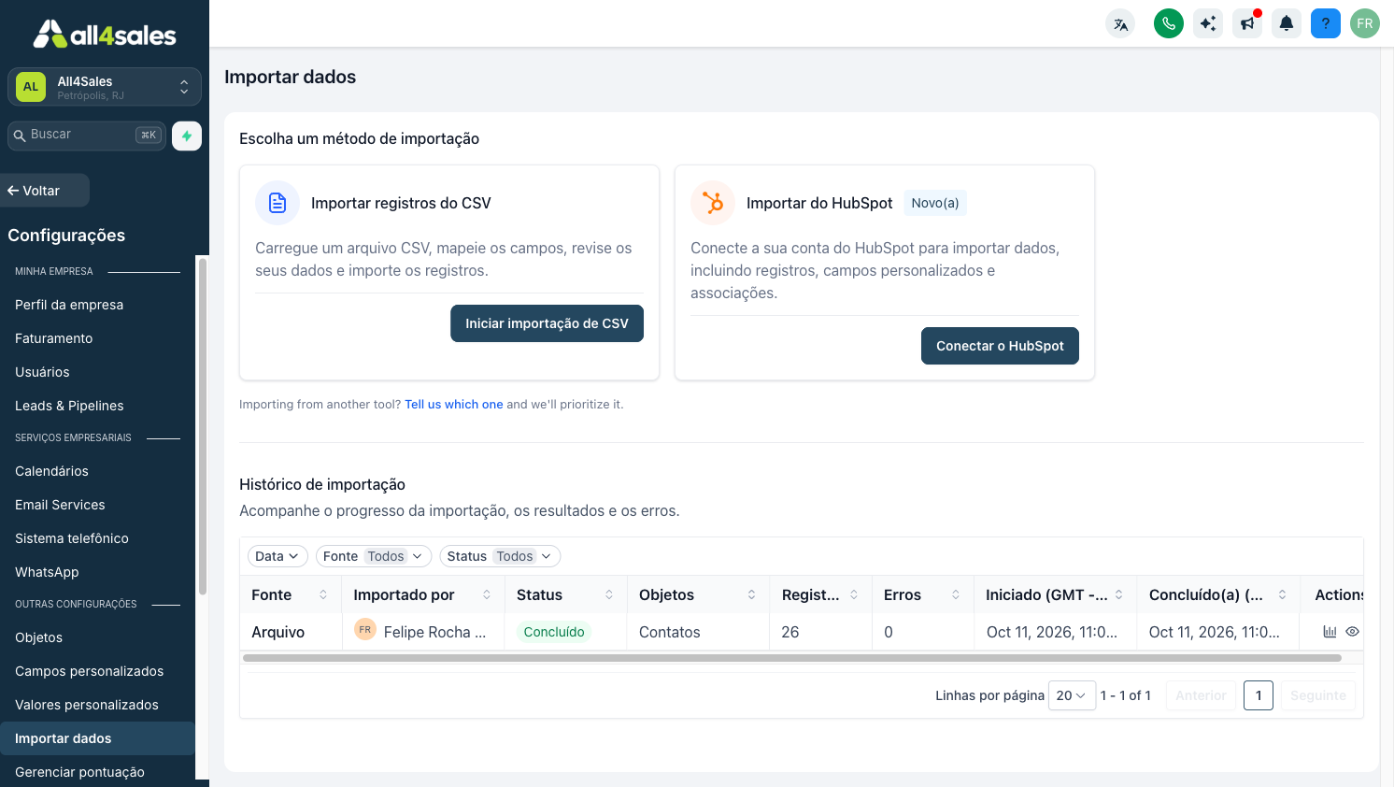Open the green phone dialer icon
This screenshot has width=1394, height=787.
(1169, 23)
